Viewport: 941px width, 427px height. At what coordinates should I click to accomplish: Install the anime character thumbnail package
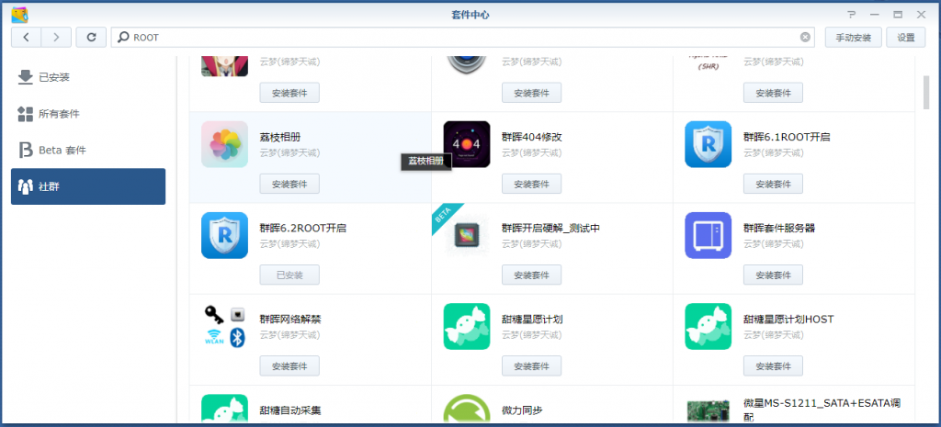[289, 93]
